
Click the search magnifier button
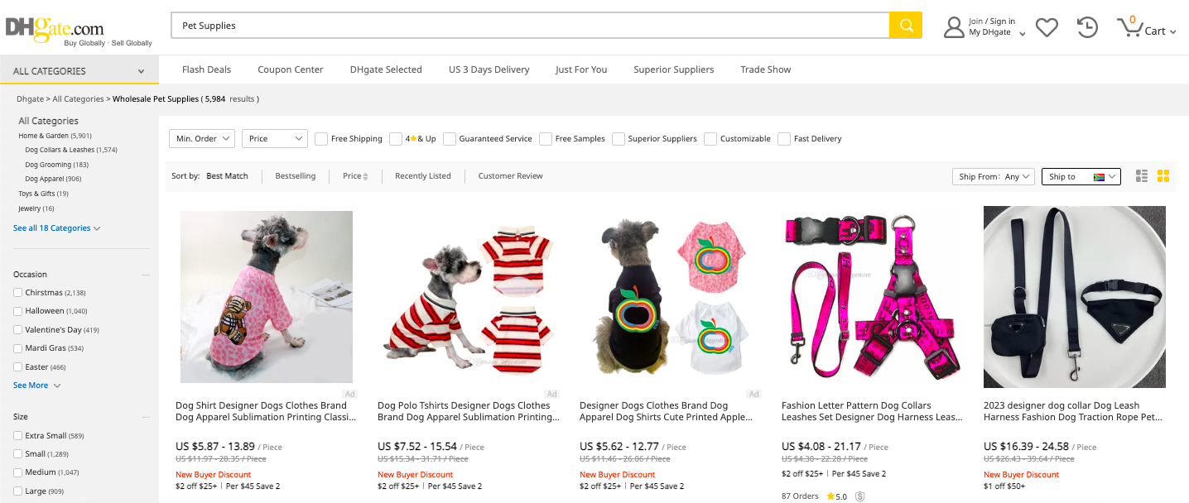pyautogui.click(x=905, y=26)
